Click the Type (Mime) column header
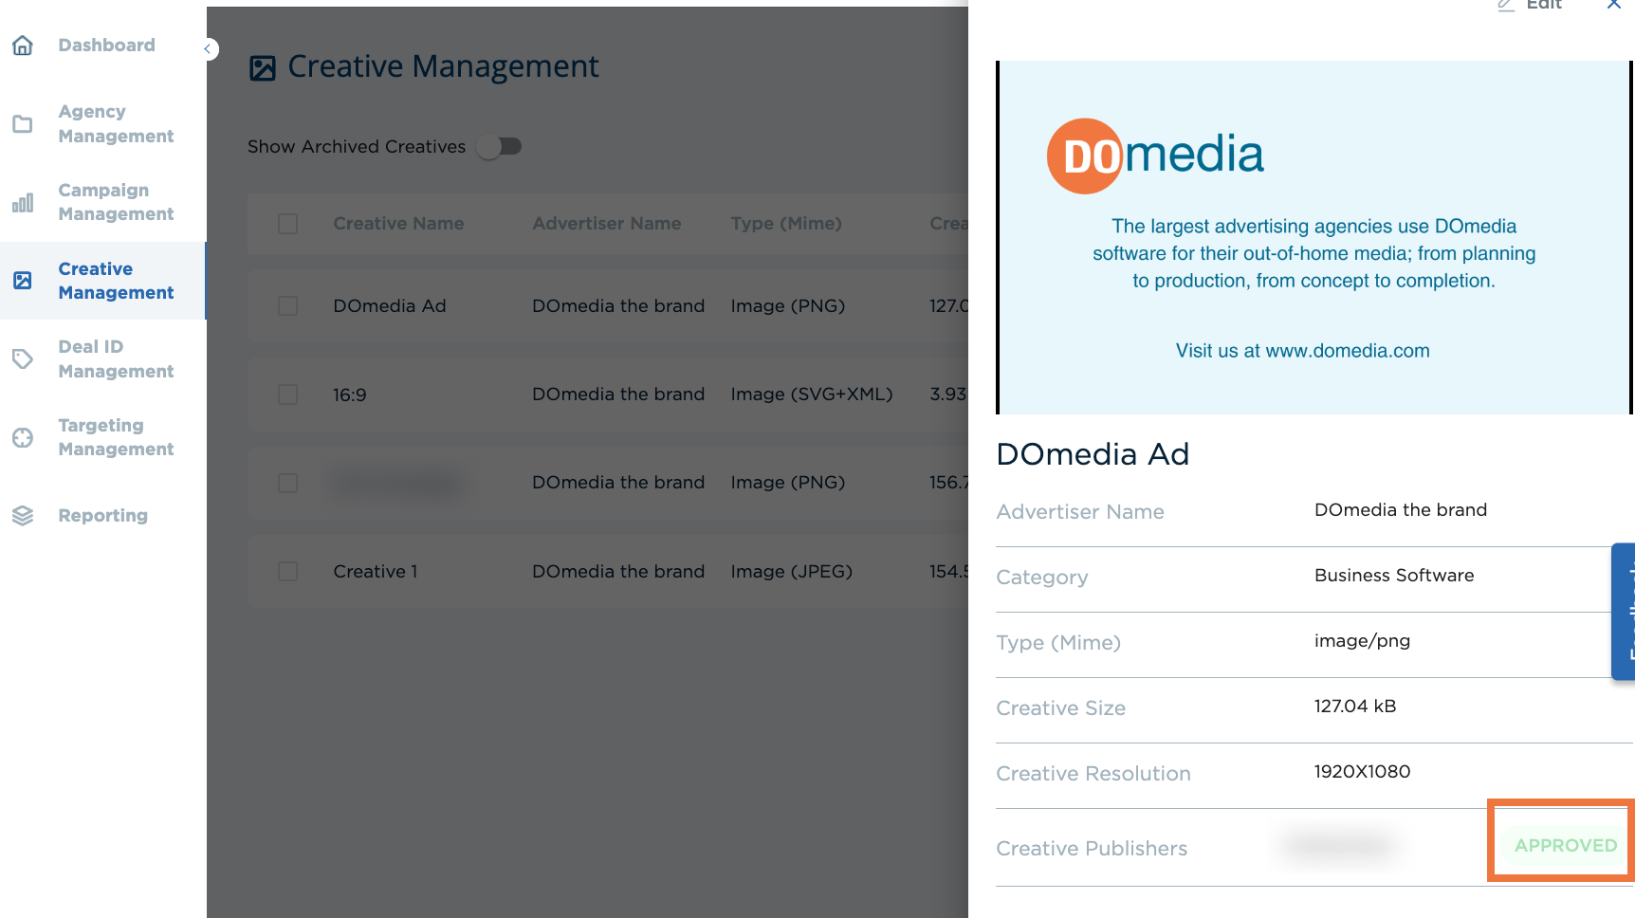Viewport: 1635px width, 918px height. [786, 224]
